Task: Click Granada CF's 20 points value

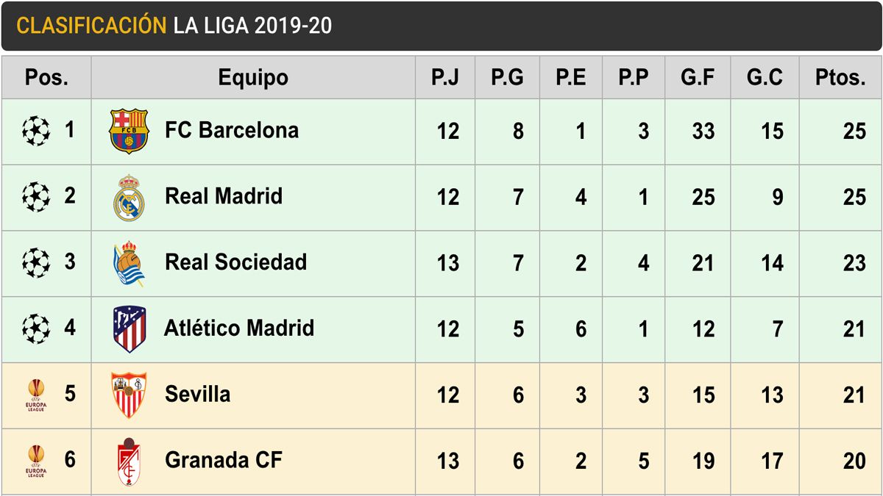Action: (x=854, y=461)
